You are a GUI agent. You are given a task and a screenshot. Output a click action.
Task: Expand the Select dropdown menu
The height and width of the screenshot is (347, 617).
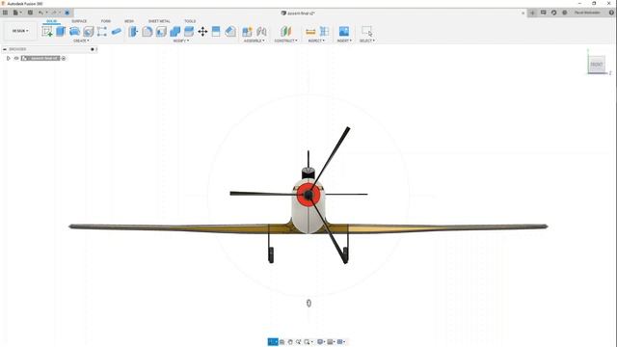pos(367,40)
